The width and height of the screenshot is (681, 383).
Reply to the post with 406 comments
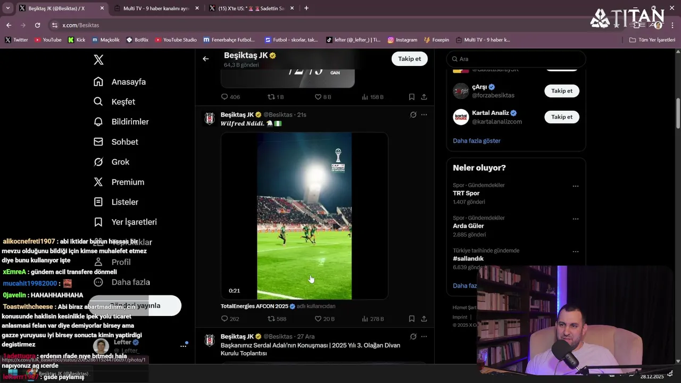(x=230, y=97)
